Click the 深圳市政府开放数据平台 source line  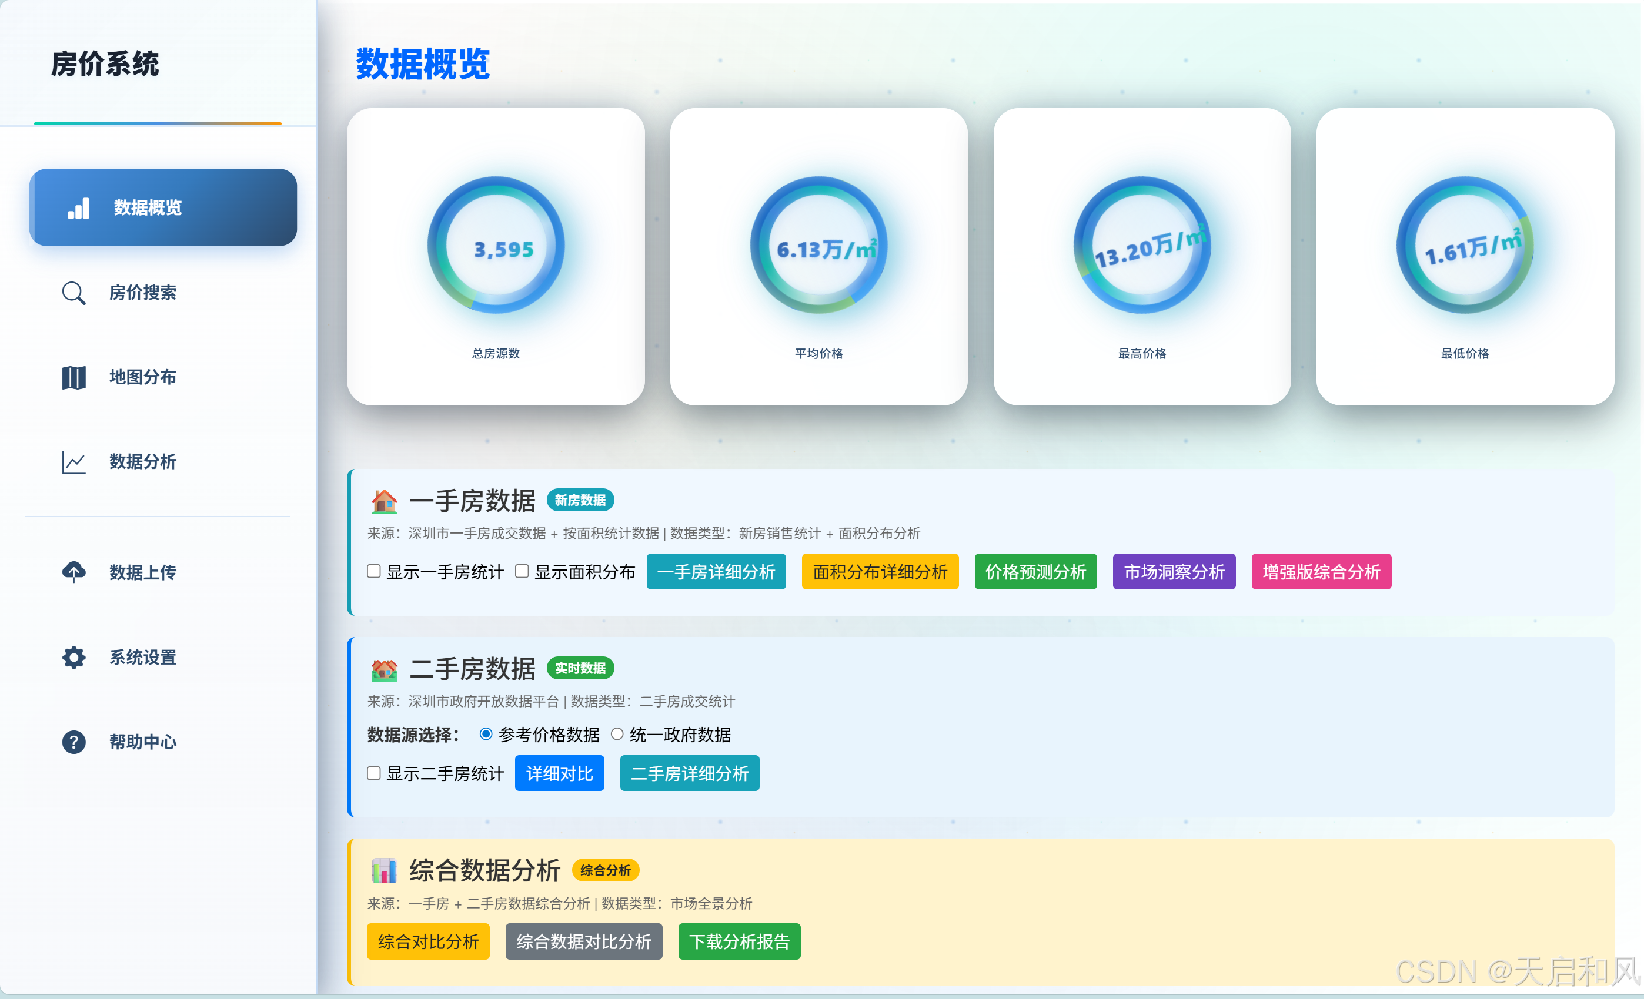pos(551,702)
